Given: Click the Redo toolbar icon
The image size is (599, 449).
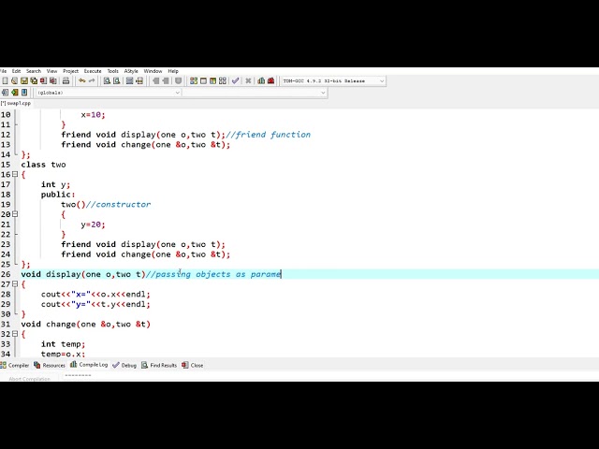Looking at the screenshot, I should click(92, 81).
